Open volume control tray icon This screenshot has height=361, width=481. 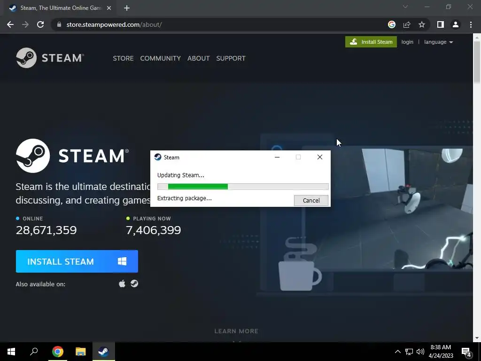tap(420, 352)
